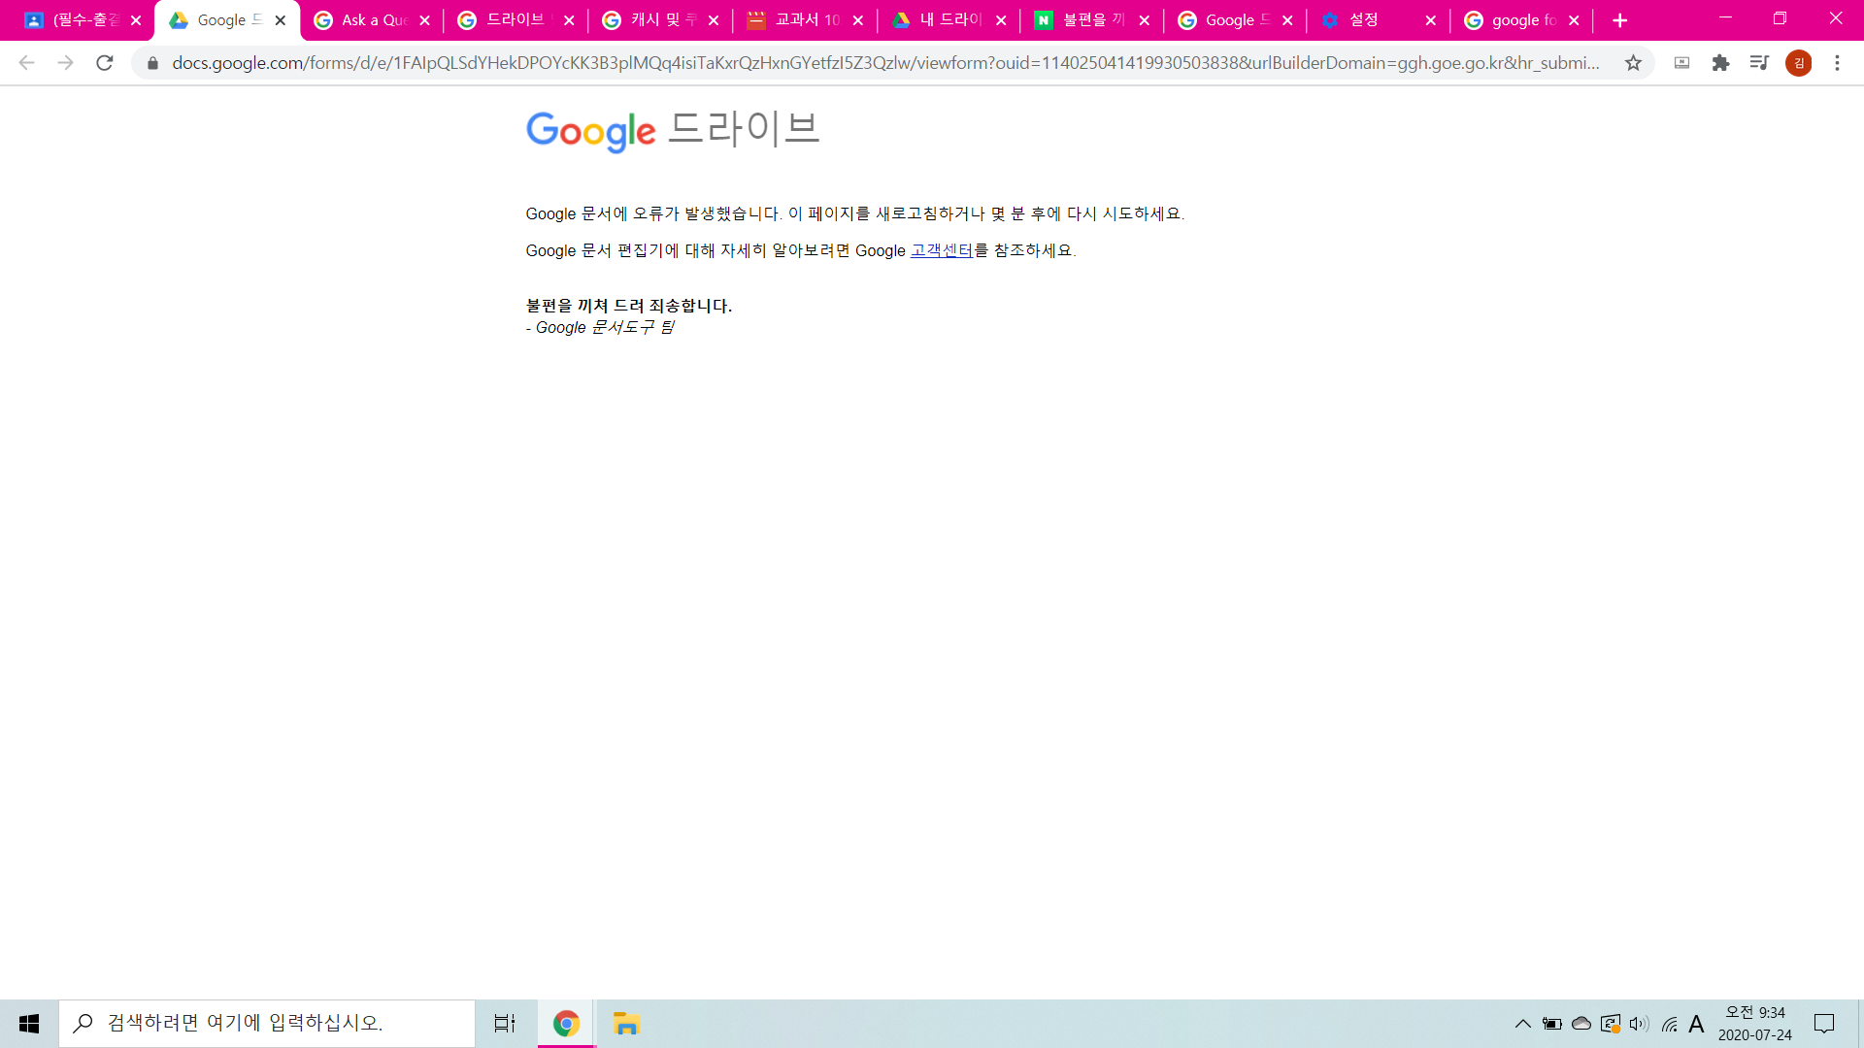Open the media control icon in toolbar
The height and width of the screenshot is (1048, 1864).
pos(1759,63)
